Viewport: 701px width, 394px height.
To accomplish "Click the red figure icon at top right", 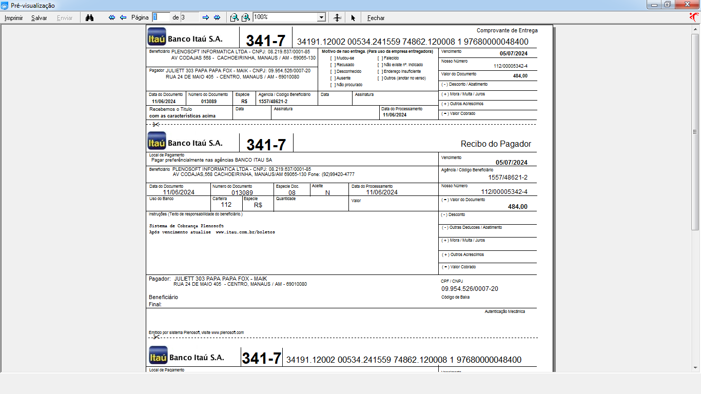I will (x=694, y=17).
